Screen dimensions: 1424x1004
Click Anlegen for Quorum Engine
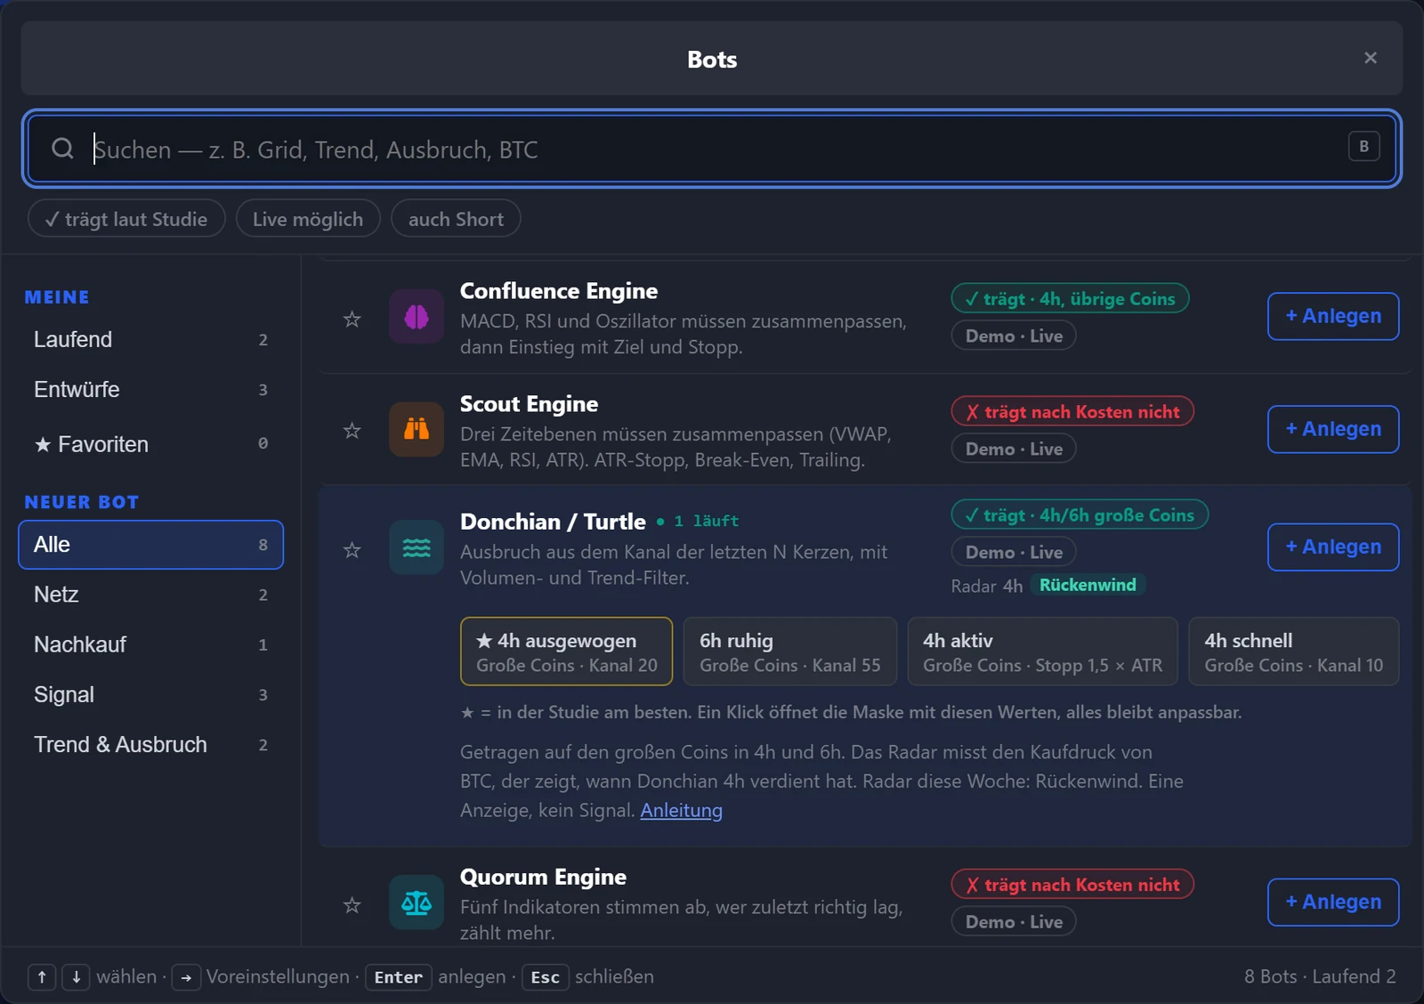click(x=1333, y=902)
